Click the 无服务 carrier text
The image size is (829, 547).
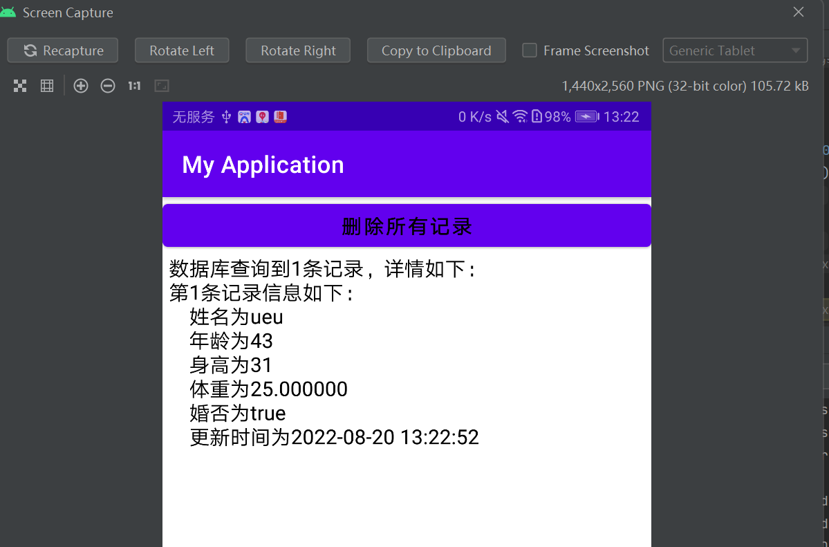[x=193, y=117]
